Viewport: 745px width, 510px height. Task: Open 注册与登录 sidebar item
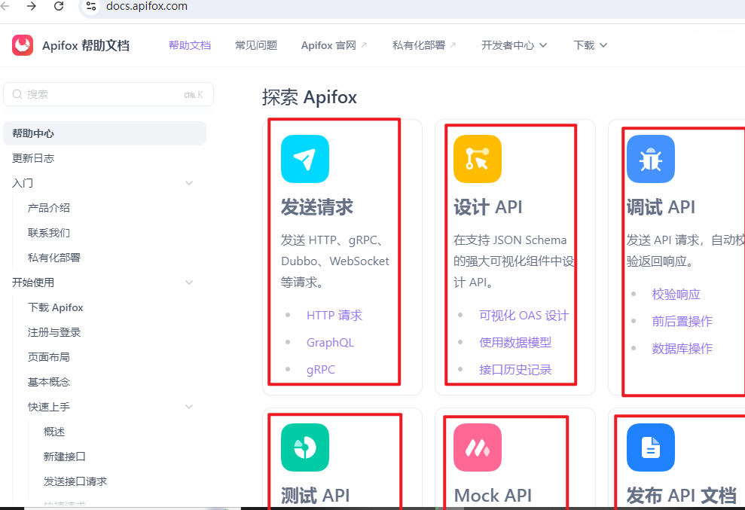(53, 332)
